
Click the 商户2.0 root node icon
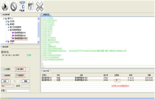(x=6, y=19)
